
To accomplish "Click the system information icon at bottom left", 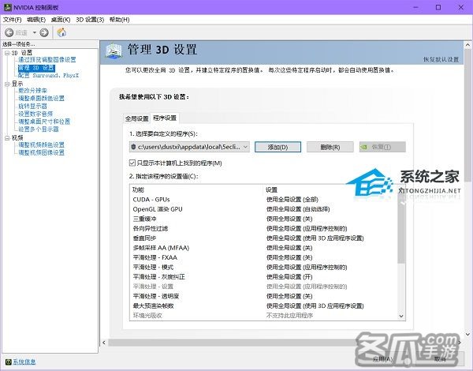I will pyautogui.click(x=9, y=362).
